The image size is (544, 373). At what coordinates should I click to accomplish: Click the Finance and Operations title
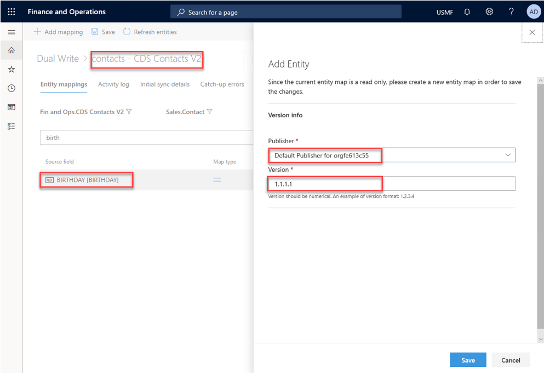coord(67,12)
